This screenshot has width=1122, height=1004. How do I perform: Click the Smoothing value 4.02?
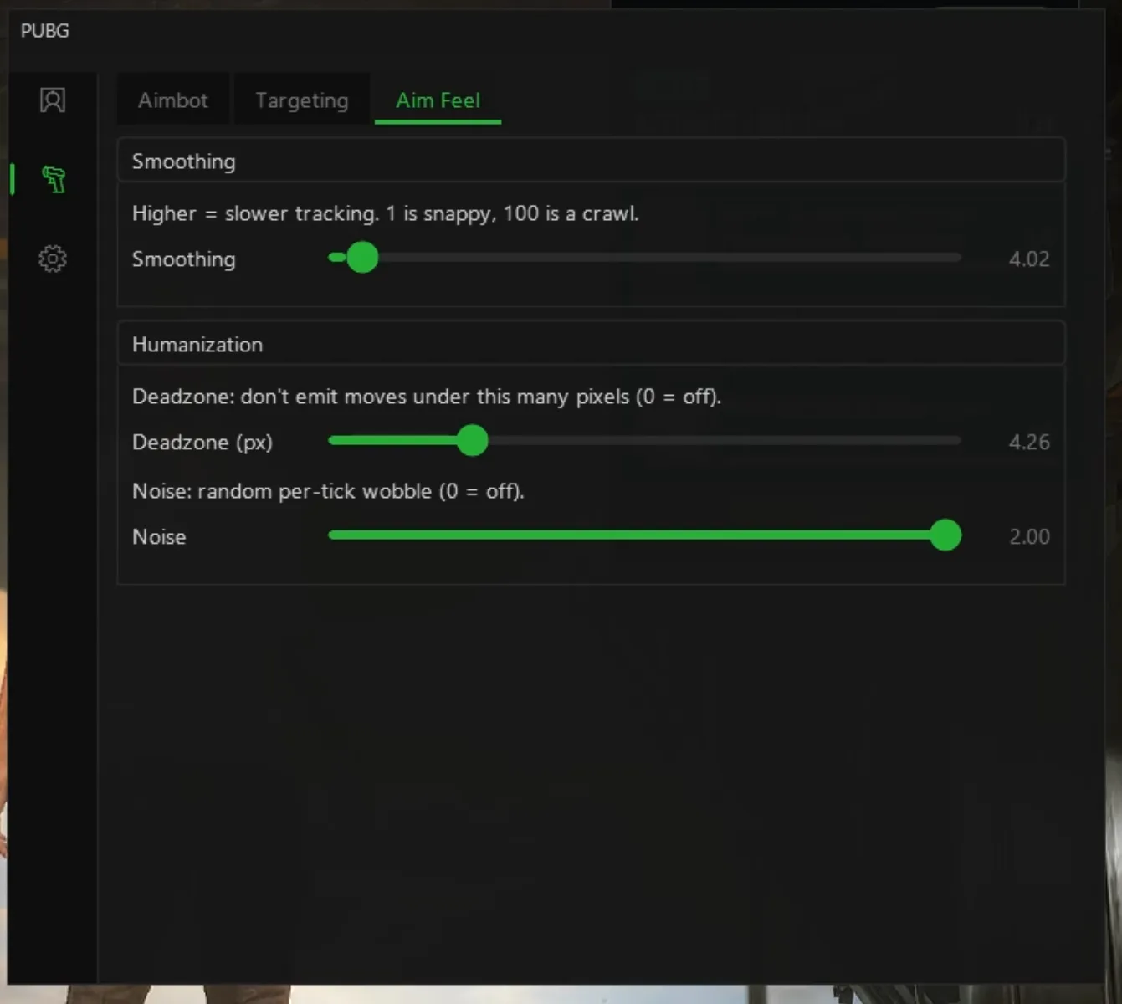(1029, 259)
